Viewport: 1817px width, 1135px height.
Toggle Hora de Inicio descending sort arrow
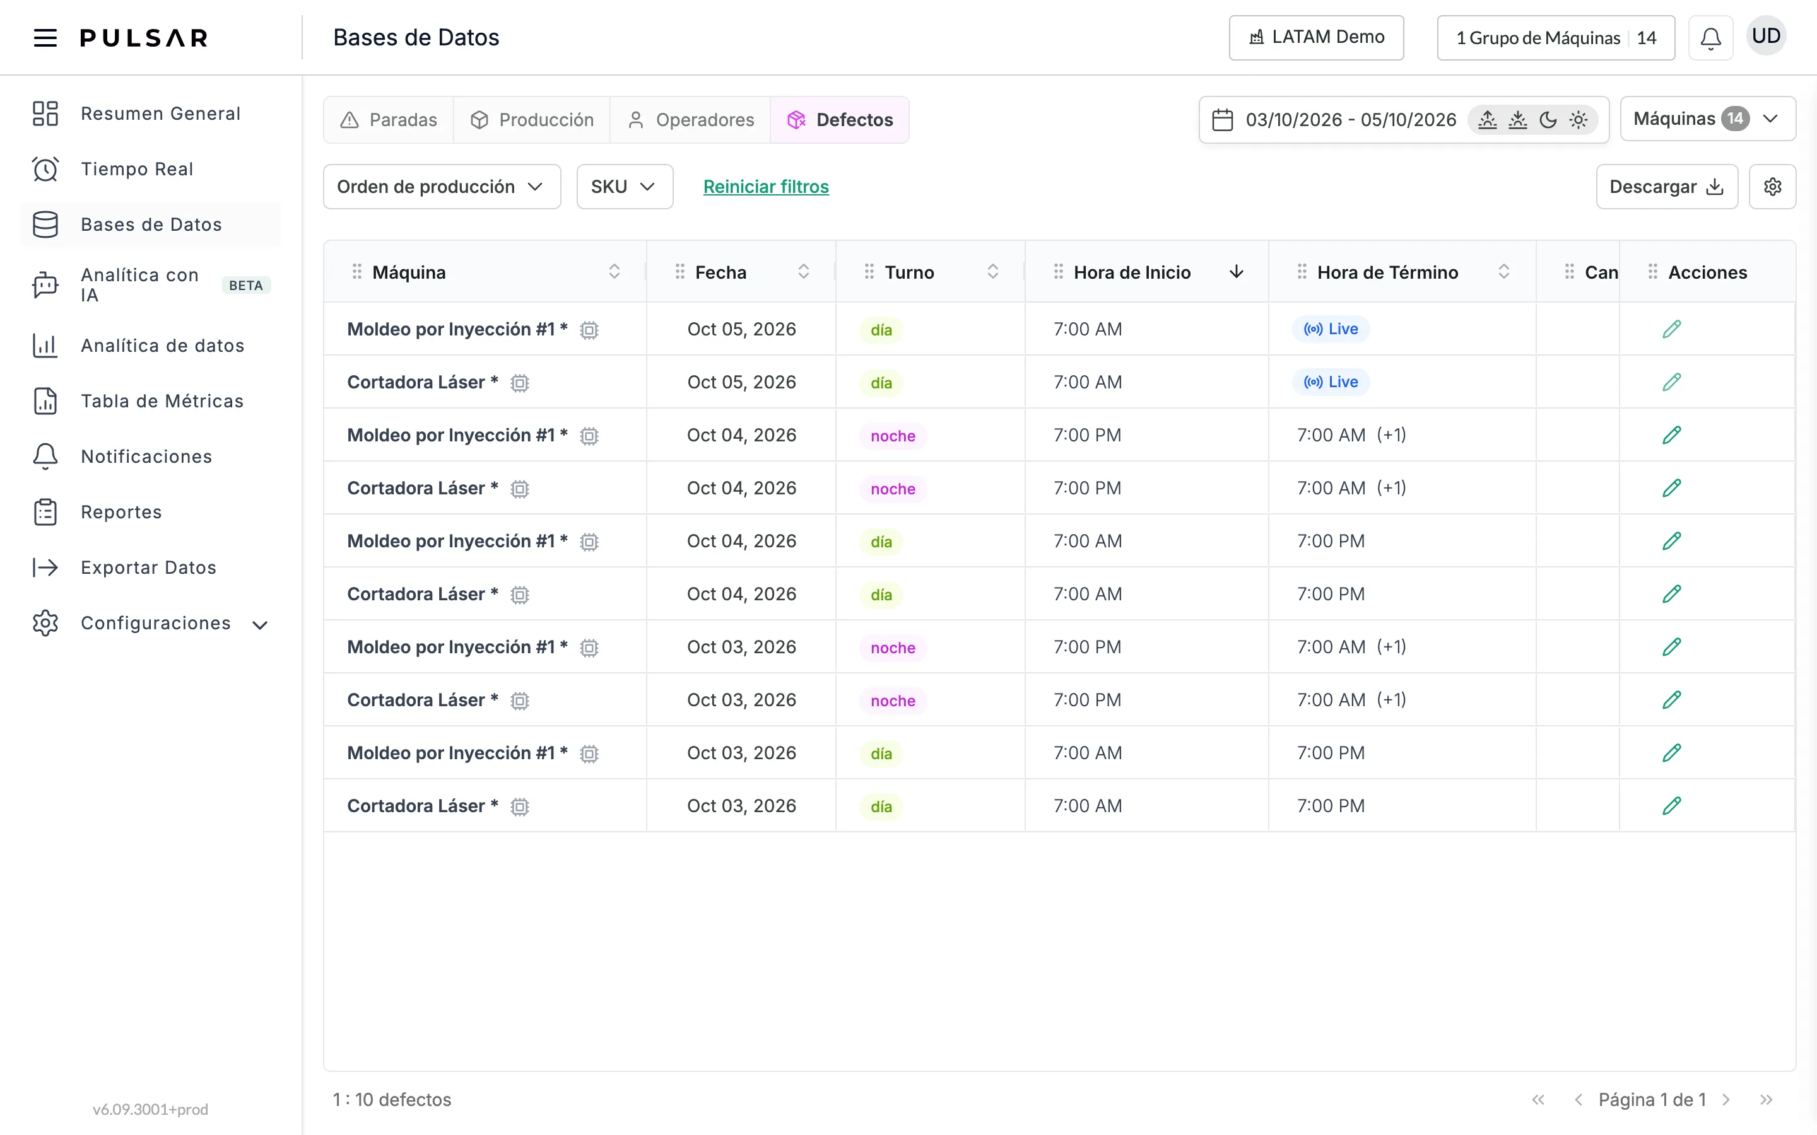(1236, 272)
